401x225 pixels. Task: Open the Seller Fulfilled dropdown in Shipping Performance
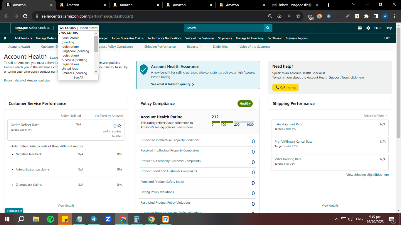[375, 116]
